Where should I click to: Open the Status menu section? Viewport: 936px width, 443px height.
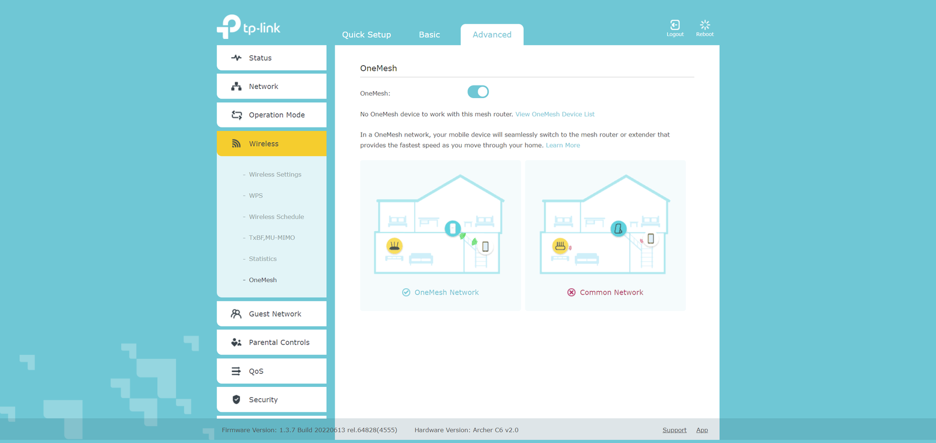point(272,58)
